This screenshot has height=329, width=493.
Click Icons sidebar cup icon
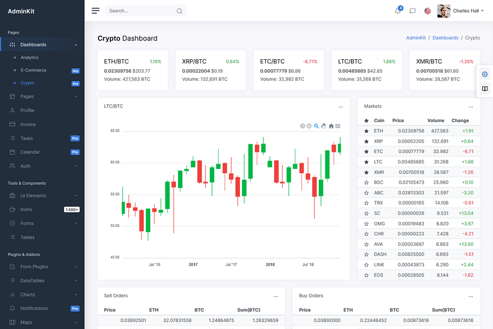click(x=12, y=209)
